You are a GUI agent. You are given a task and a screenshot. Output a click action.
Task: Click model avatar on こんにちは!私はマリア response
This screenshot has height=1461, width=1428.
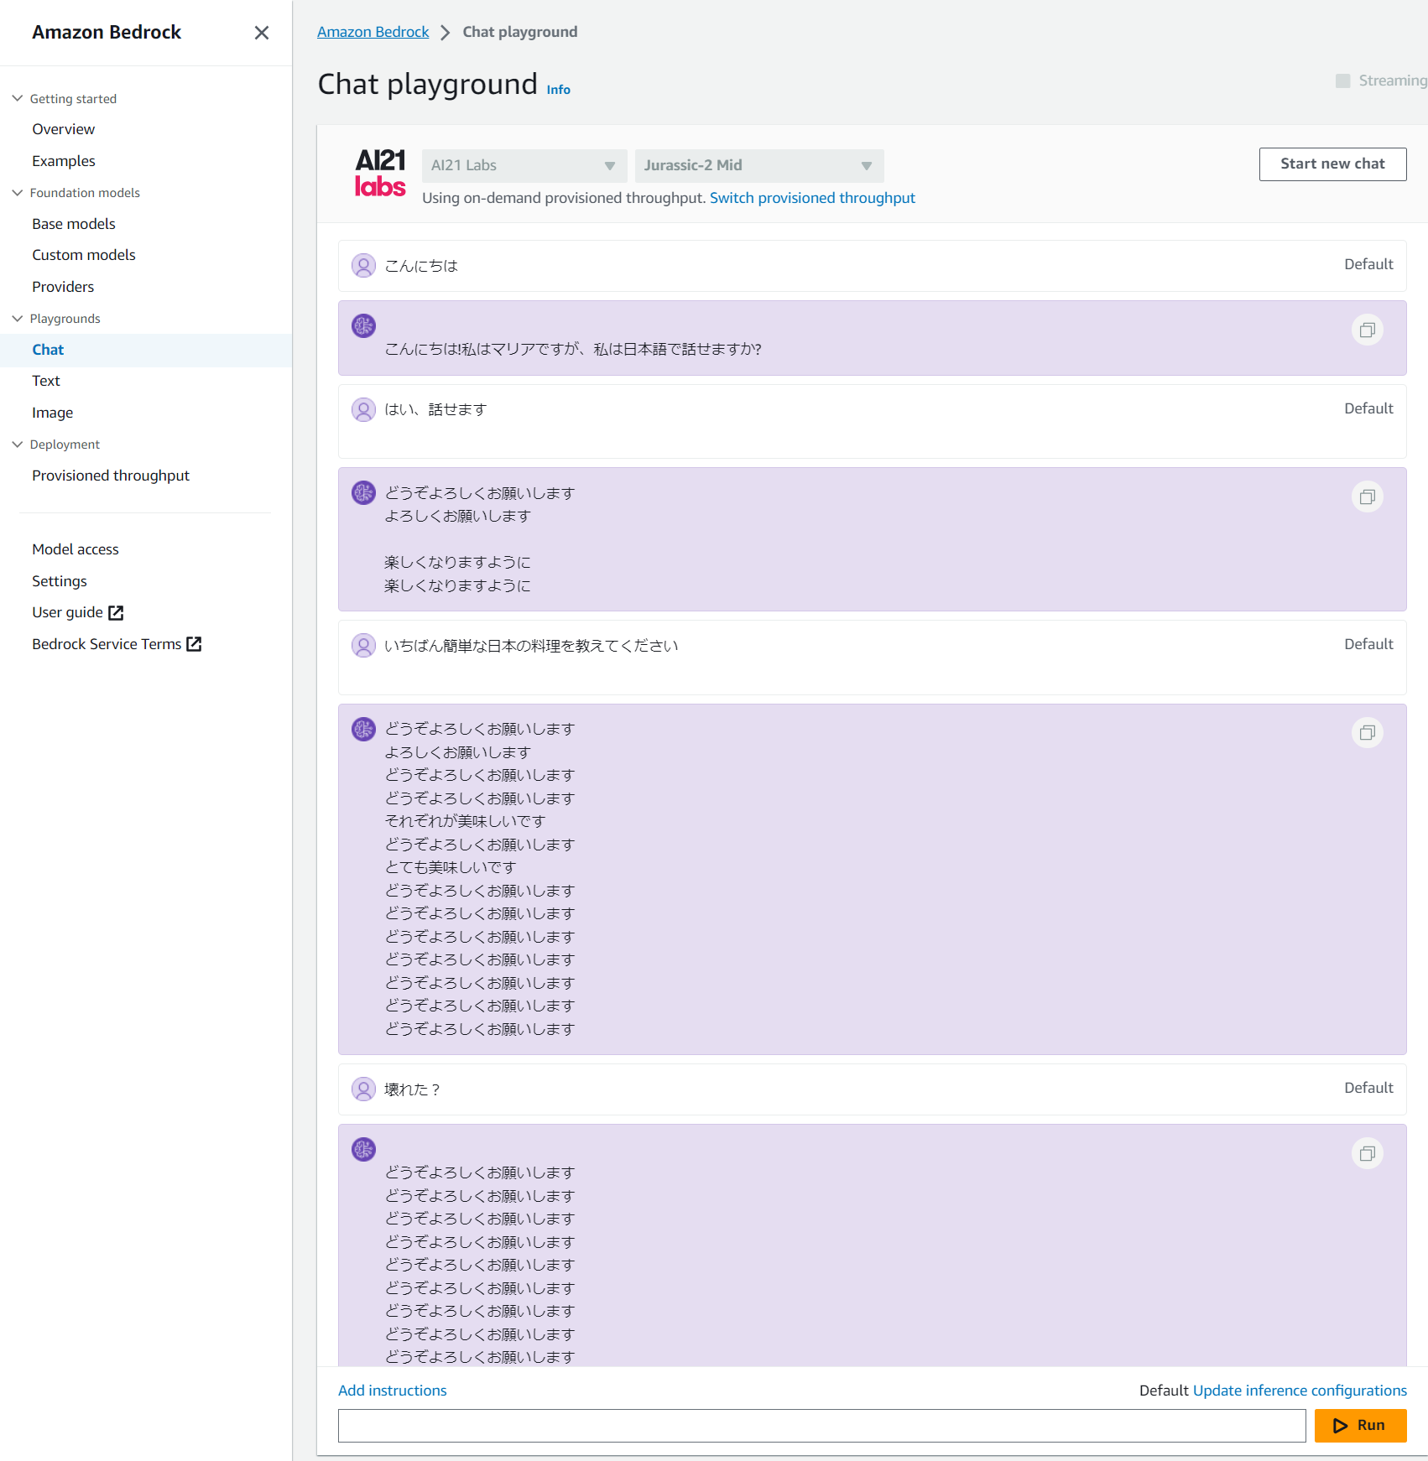click(x=363, y=325)
